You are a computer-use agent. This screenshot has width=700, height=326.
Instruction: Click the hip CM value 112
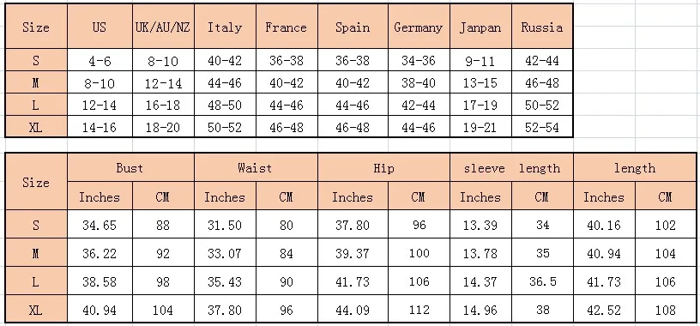coord(419,309)
